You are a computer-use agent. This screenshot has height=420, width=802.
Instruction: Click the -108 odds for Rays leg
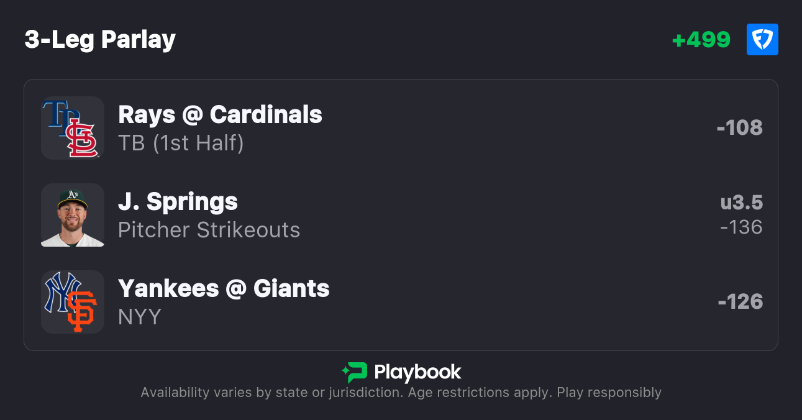(x=739, y=128)
